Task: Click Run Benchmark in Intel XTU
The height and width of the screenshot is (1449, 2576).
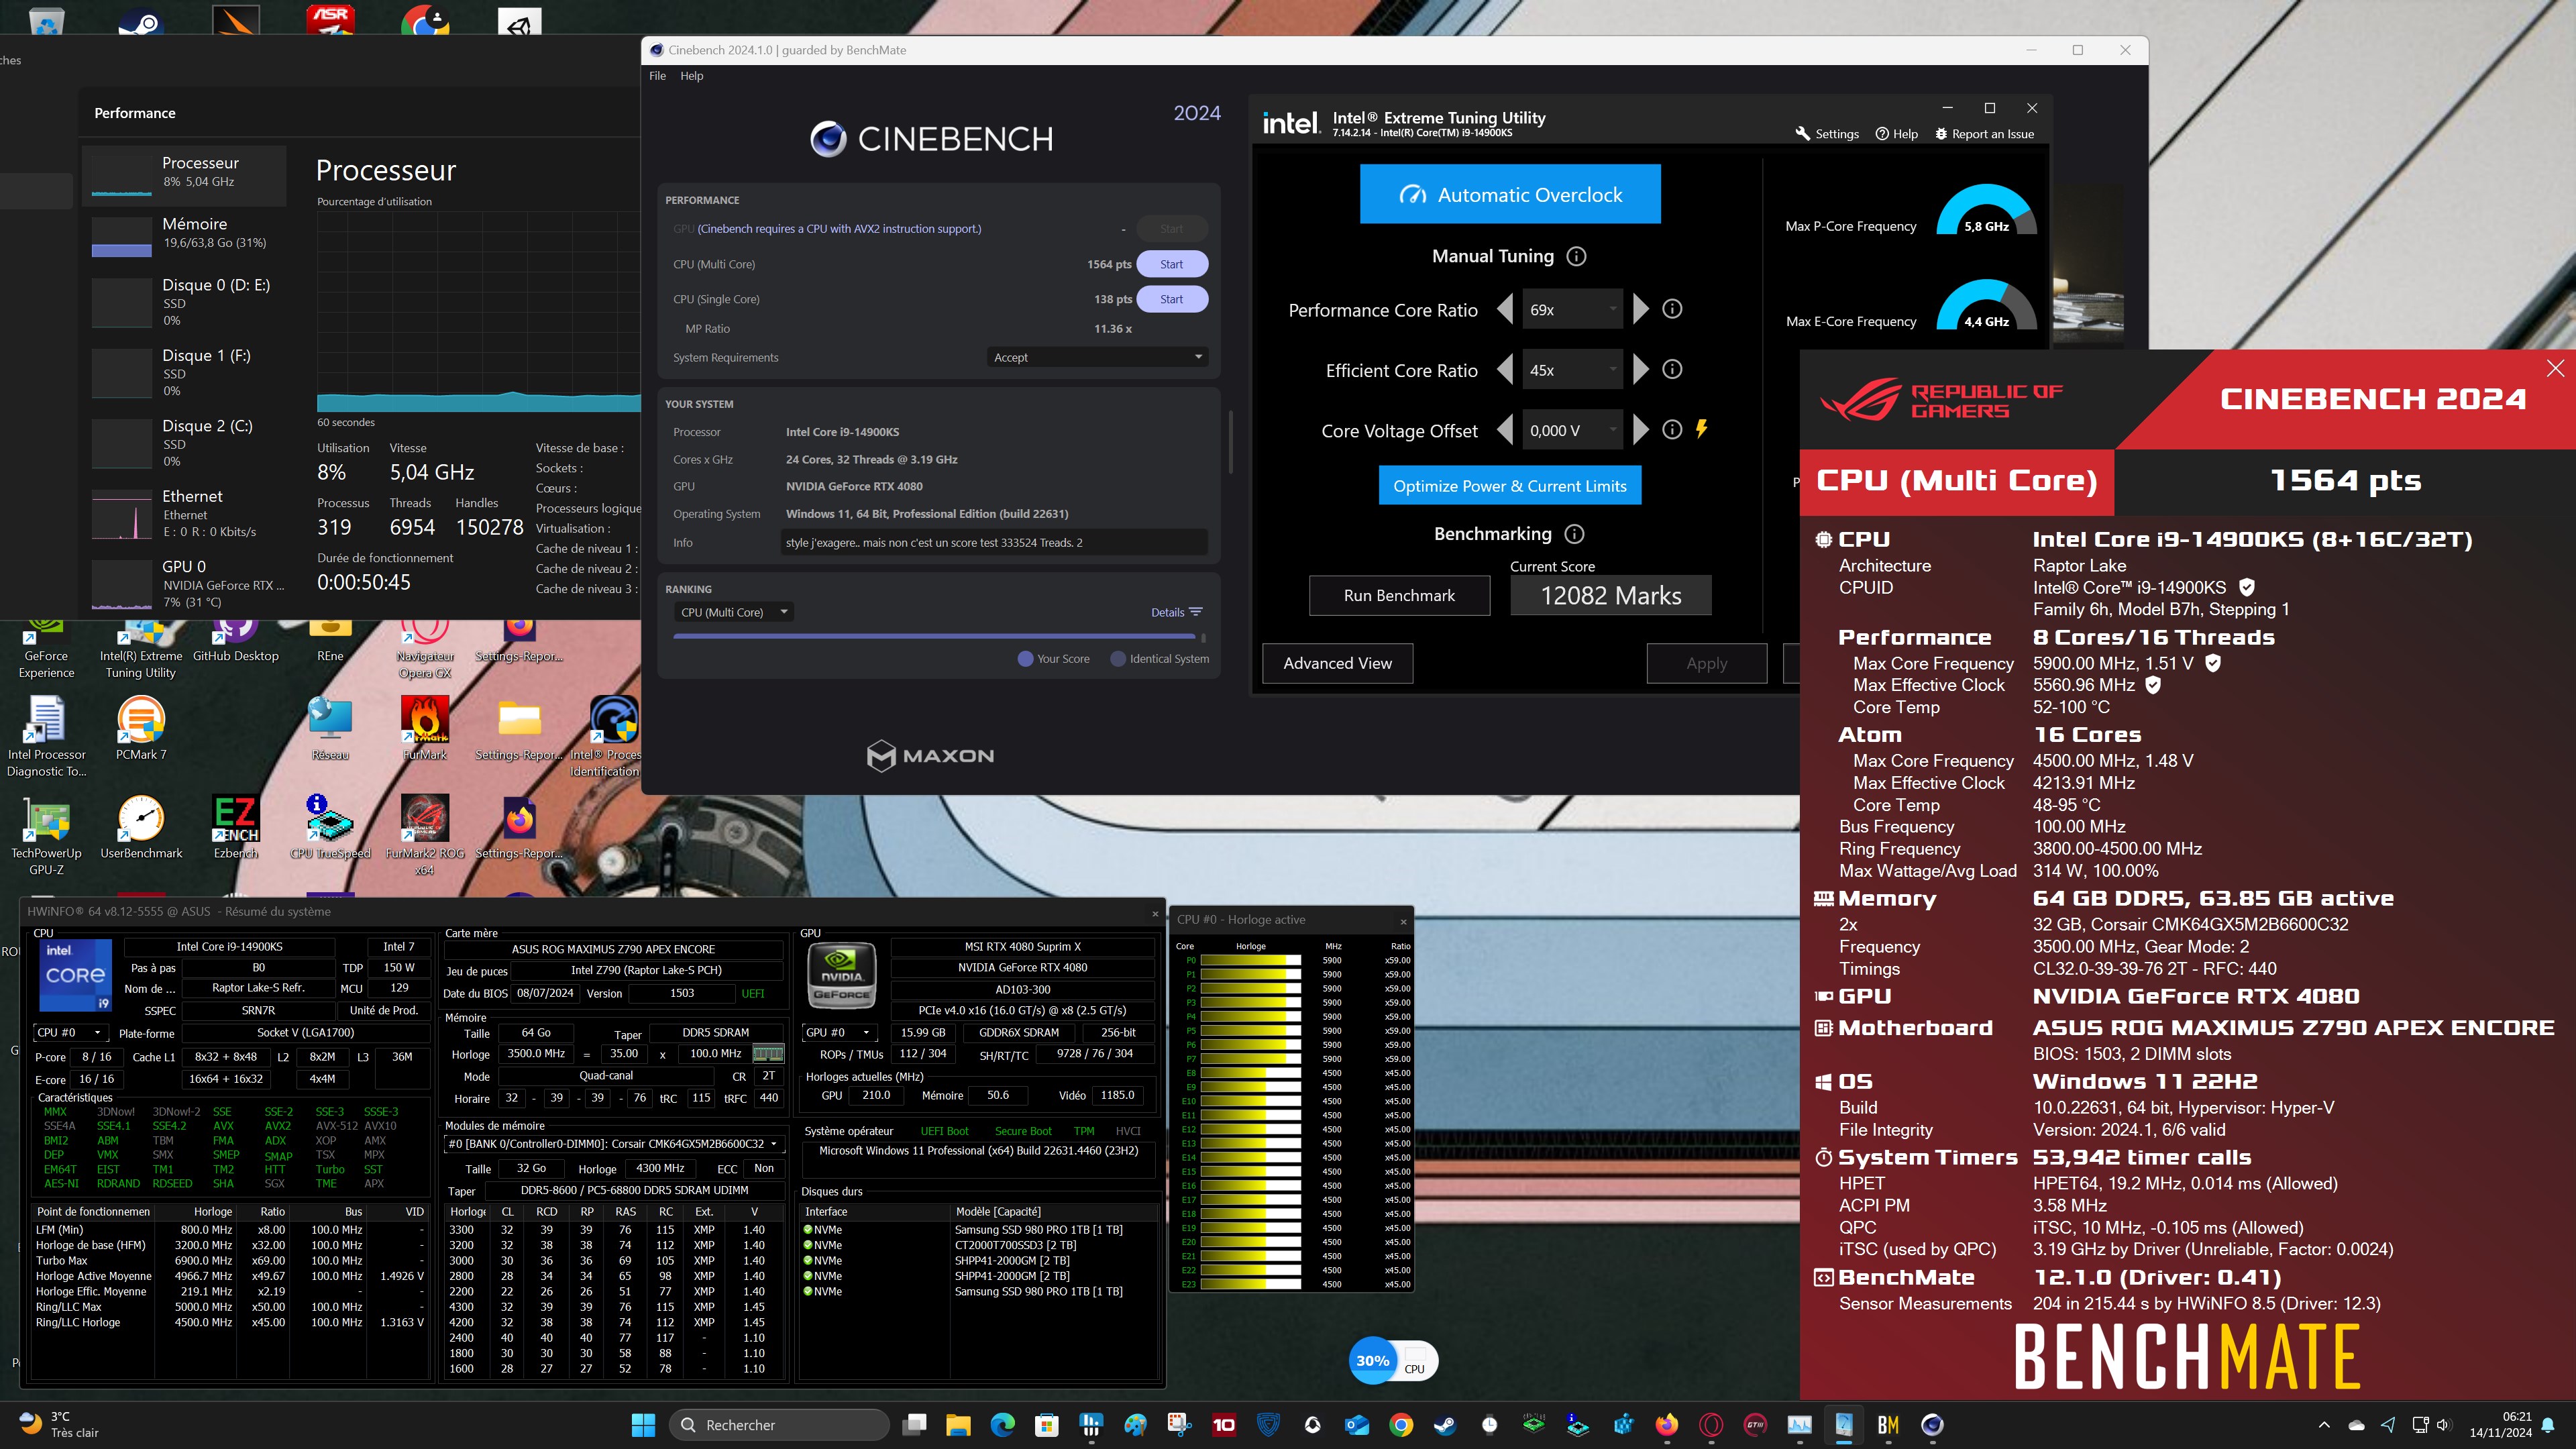Action: [1399, 595]
